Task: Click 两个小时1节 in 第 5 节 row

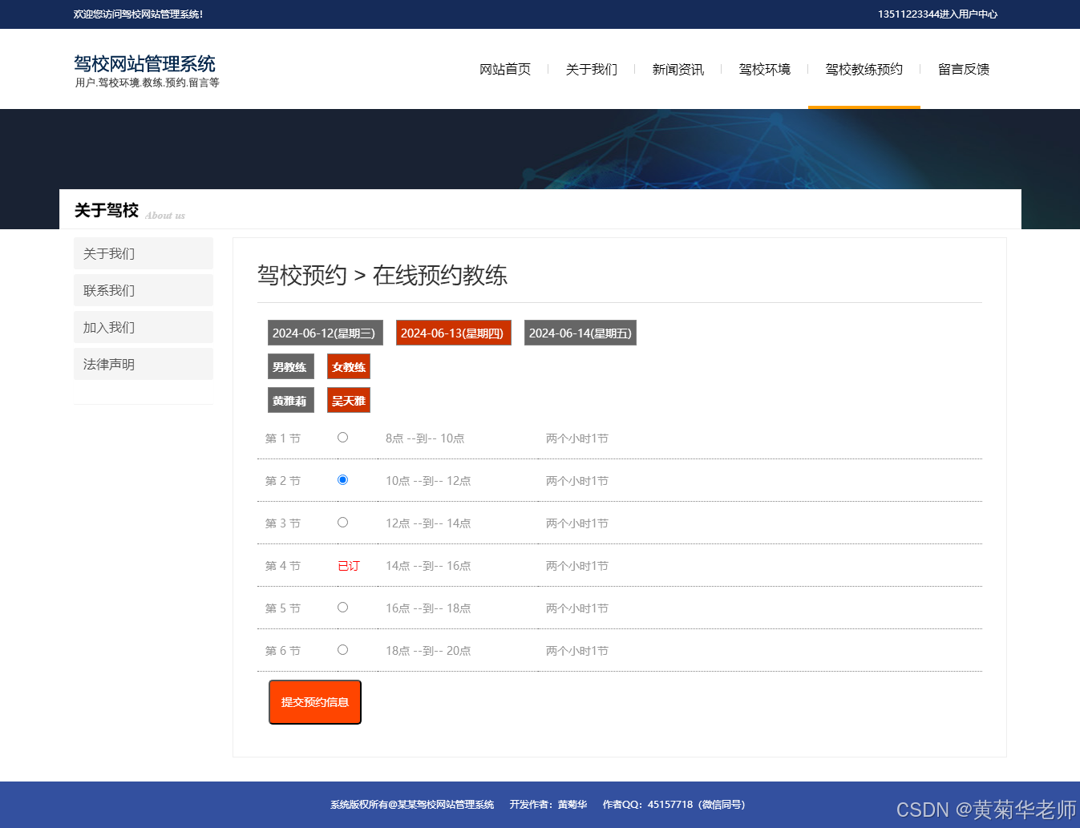Action: pos(577,608)
